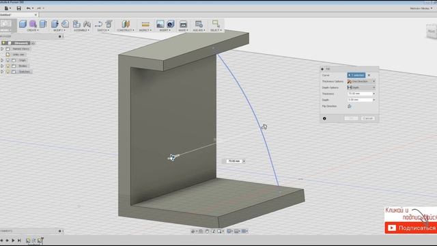Select the Insert decal image icon
Screen dimensions: 437x246
coord(160,24)
